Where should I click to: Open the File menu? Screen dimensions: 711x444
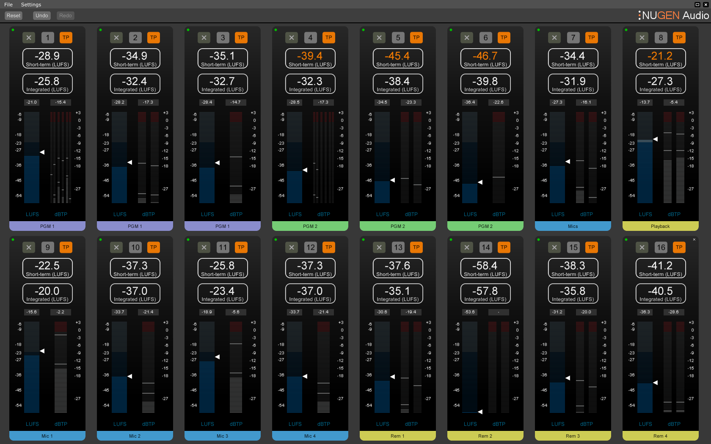pyautogui.click(x=8, y=5)
